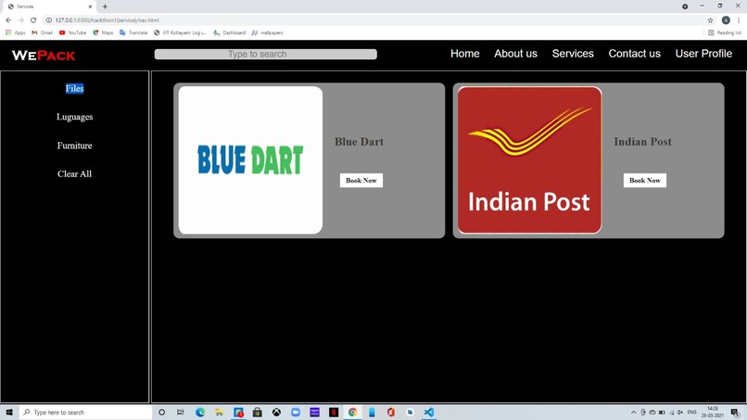Open Cortana circle icon on taskbar
747x420 pixels.
click(161, 412)
